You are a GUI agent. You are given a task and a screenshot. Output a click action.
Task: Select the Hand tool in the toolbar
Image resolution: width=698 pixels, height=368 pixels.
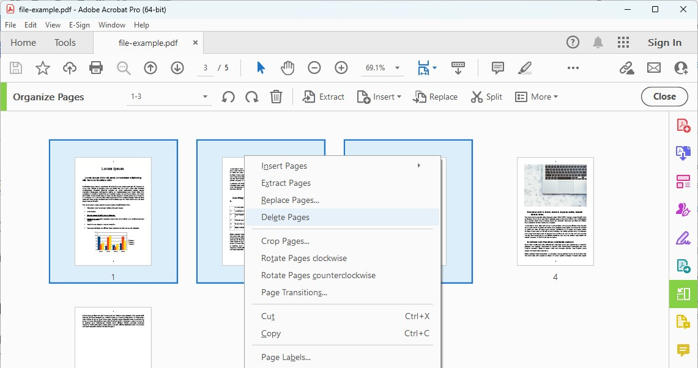[288, 68]
